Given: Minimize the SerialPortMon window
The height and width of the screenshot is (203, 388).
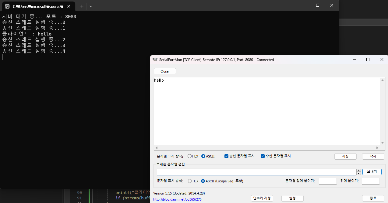Looking at the screenshot, I should (x=354, y=59).
